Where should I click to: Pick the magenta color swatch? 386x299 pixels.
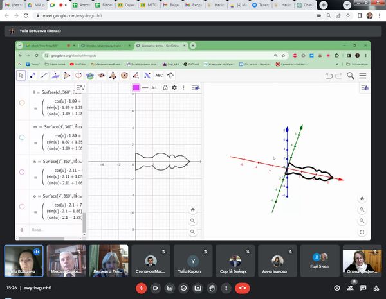(x=136, y=88)
